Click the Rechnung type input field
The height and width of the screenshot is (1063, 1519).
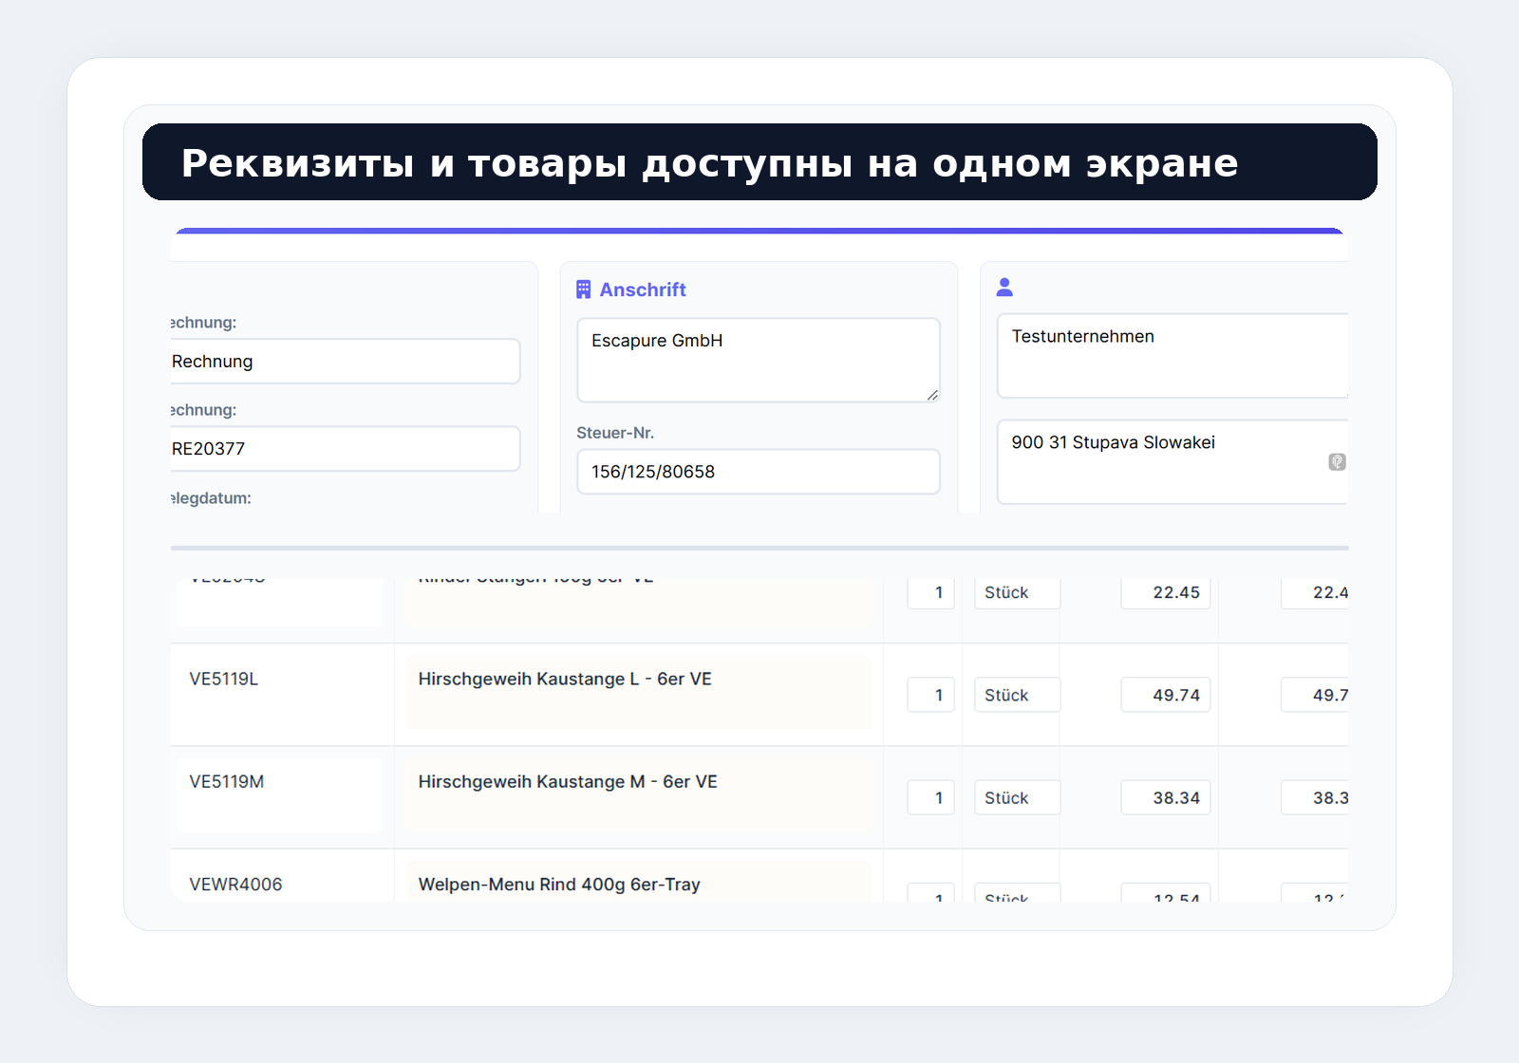point(342,361)
